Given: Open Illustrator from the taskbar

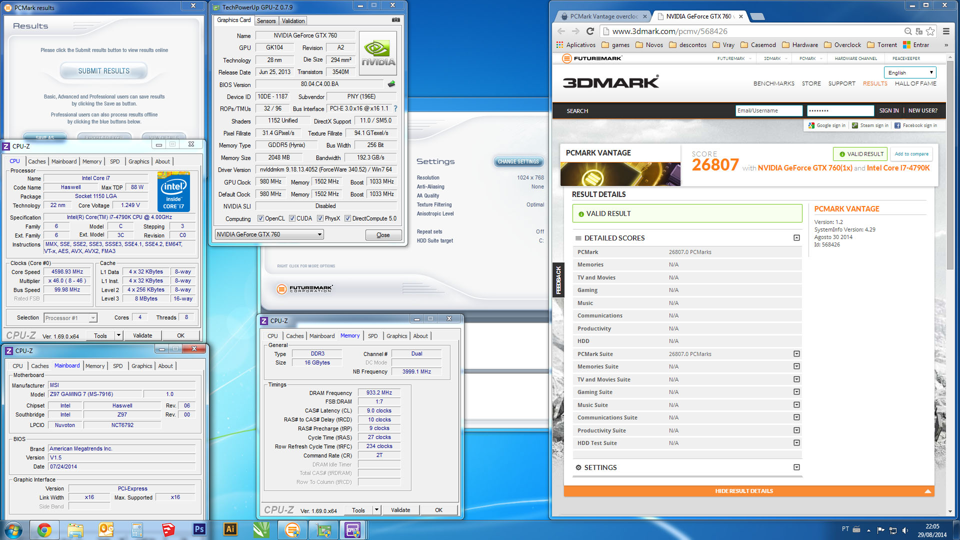Looking at the screenshot, I should (x=230, y=530).
